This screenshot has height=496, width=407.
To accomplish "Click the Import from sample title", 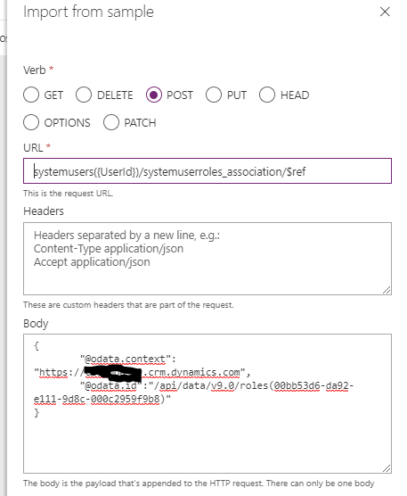I will click(89, 12).
